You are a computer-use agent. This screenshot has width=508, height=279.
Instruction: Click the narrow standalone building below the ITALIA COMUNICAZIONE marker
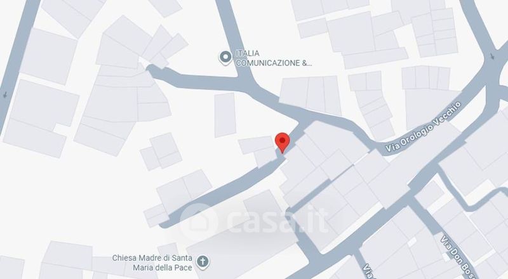(225, 115)
